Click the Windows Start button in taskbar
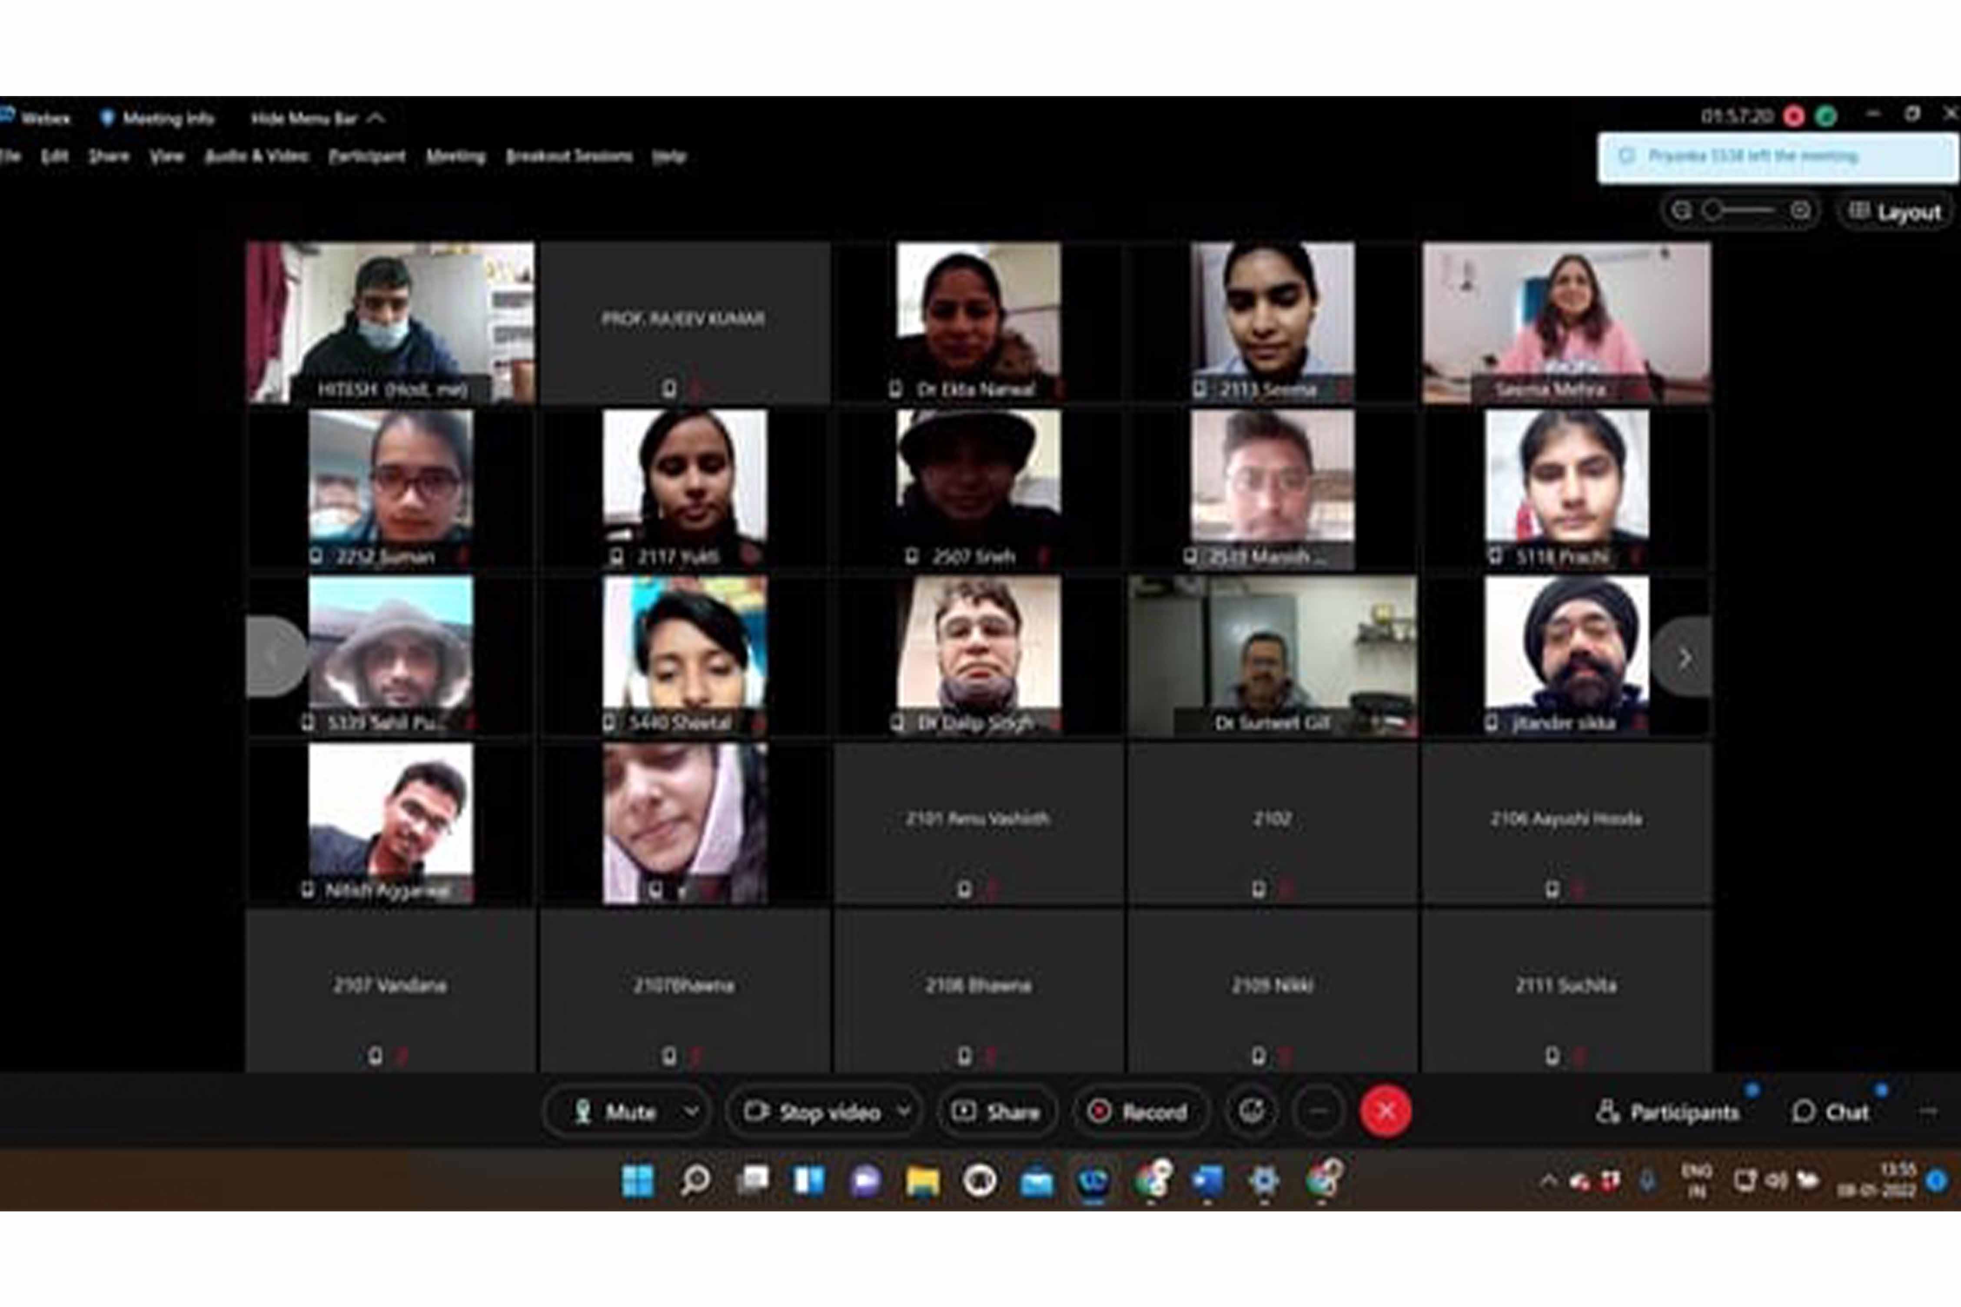This screenshot has width=1961, height=1307. [x=638, y=1180]
